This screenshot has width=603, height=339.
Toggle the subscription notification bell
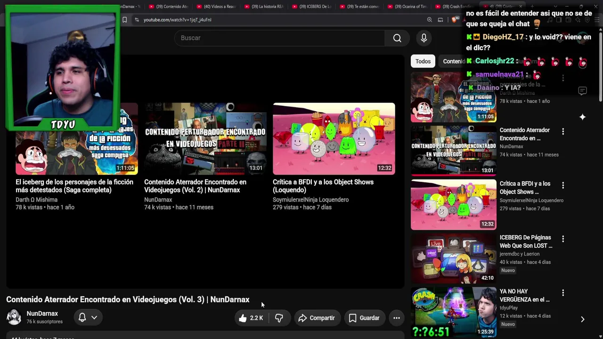(82, 317)
